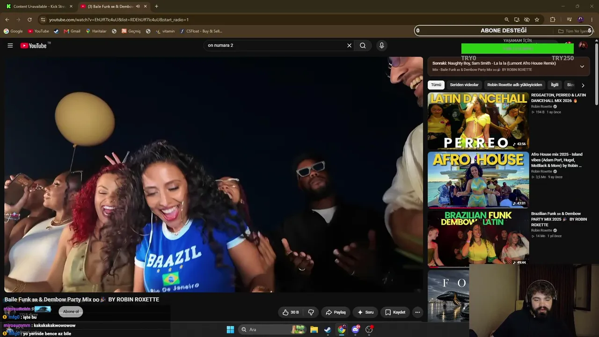Close the Baile Funk YouTube tab
The height and width of the screenshot is (337, 599).
tap(145, 7)
